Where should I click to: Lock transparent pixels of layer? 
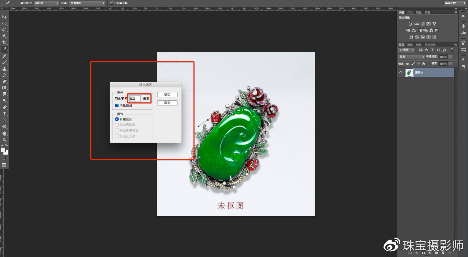point(407,64)
